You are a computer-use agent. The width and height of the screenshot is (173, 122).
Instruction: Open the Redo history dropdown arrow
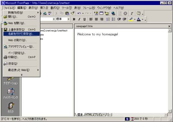[91, 13]
